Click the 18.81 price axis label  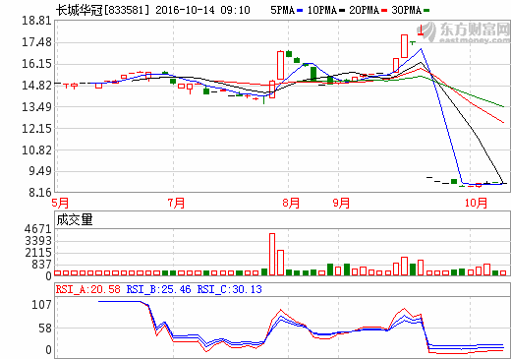36,21
